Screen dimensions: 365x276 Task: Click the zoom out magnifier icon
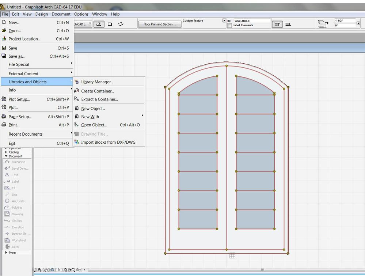40,270
